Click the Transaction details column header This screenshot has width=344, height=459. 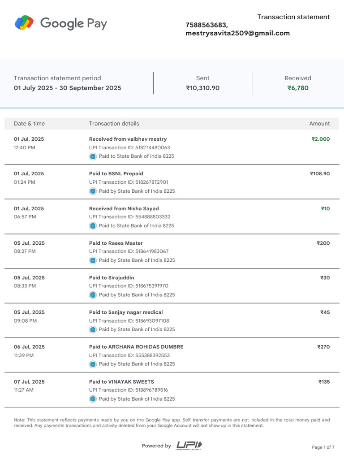point(114,124)
